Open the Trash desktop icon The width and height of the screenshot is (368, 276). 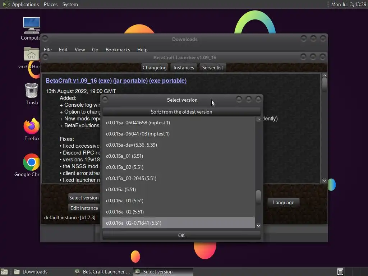click(32, 90)
